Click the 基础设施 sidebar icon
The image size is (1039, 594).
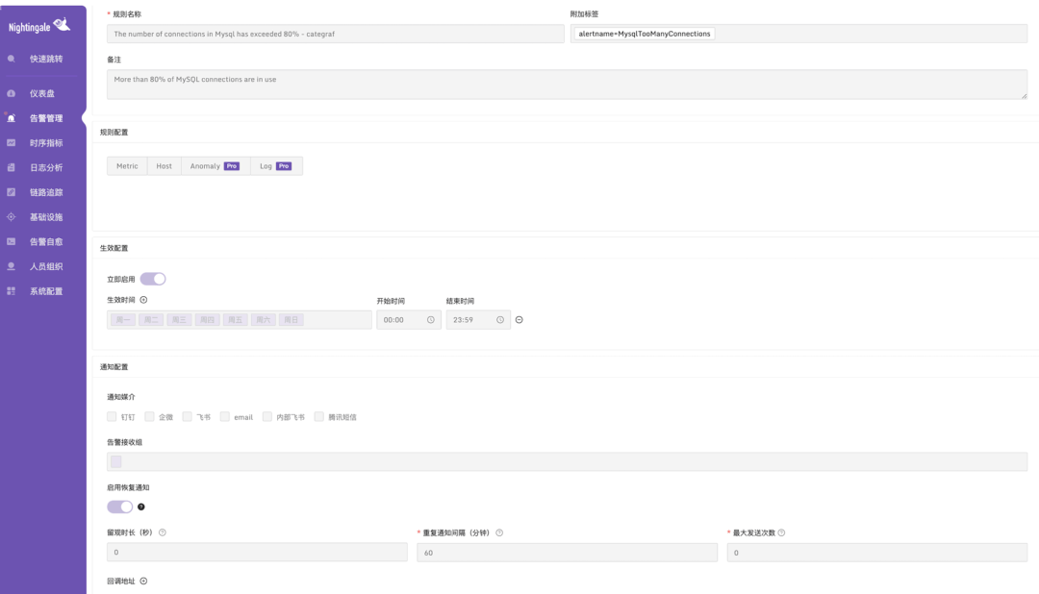tap(12, 216)
